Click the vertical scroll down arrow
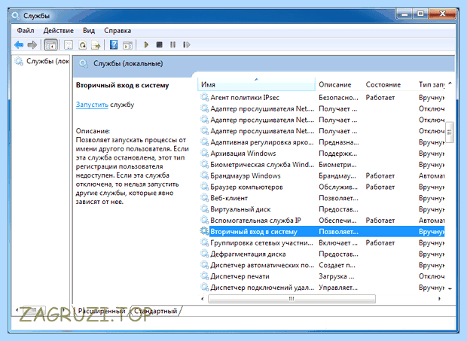This screenshot has width=467, height=341. click(450, 288)
